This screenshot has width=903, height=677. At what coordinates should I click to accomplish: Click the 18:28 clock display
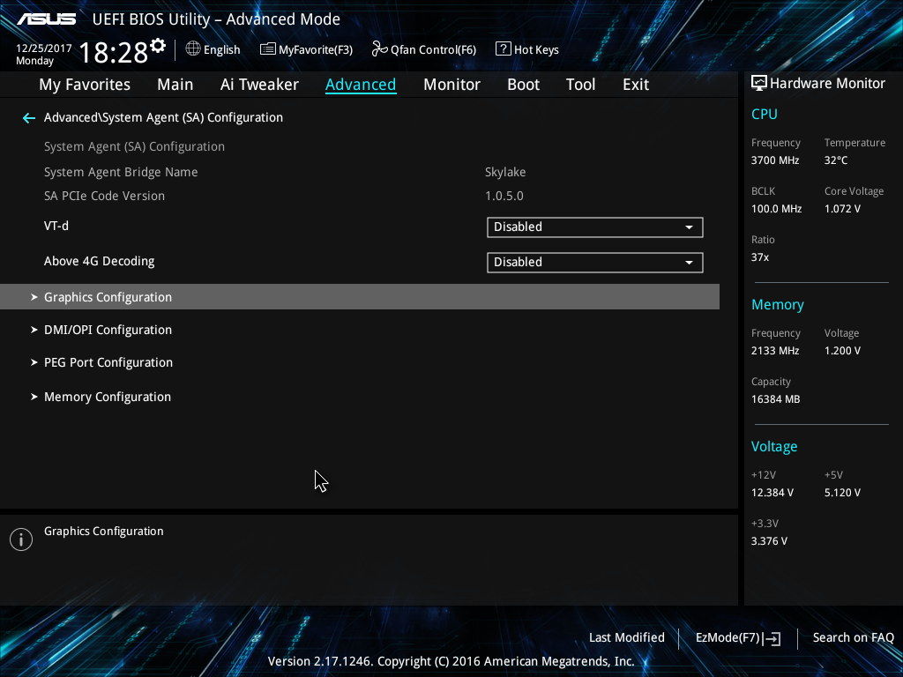click(114, 53)
